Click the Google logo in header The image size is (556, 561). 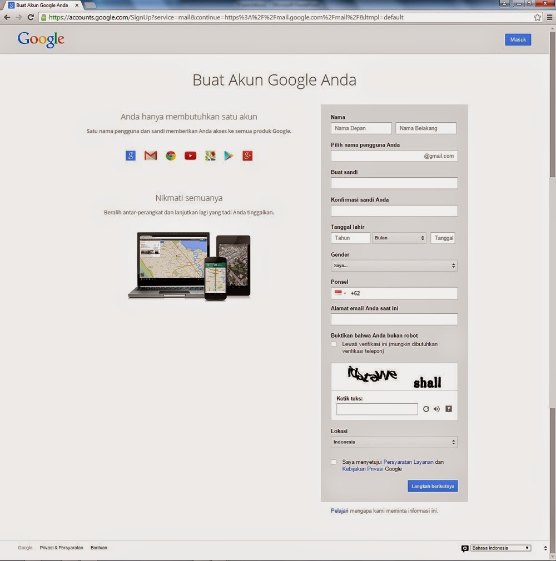pyautogui.click(x=41, y=39)
